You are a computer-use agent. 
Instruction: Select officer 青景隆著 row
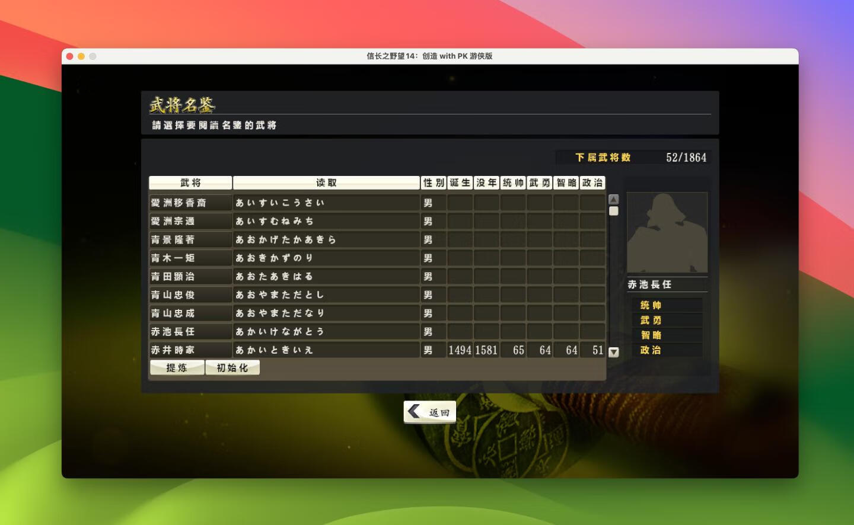[x=190, y=239]
